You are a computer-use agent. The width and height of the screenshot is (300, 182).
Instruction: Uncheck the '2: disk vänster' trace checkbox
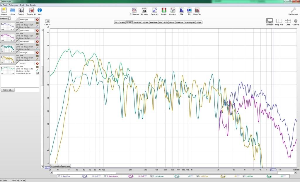(105, 176)
